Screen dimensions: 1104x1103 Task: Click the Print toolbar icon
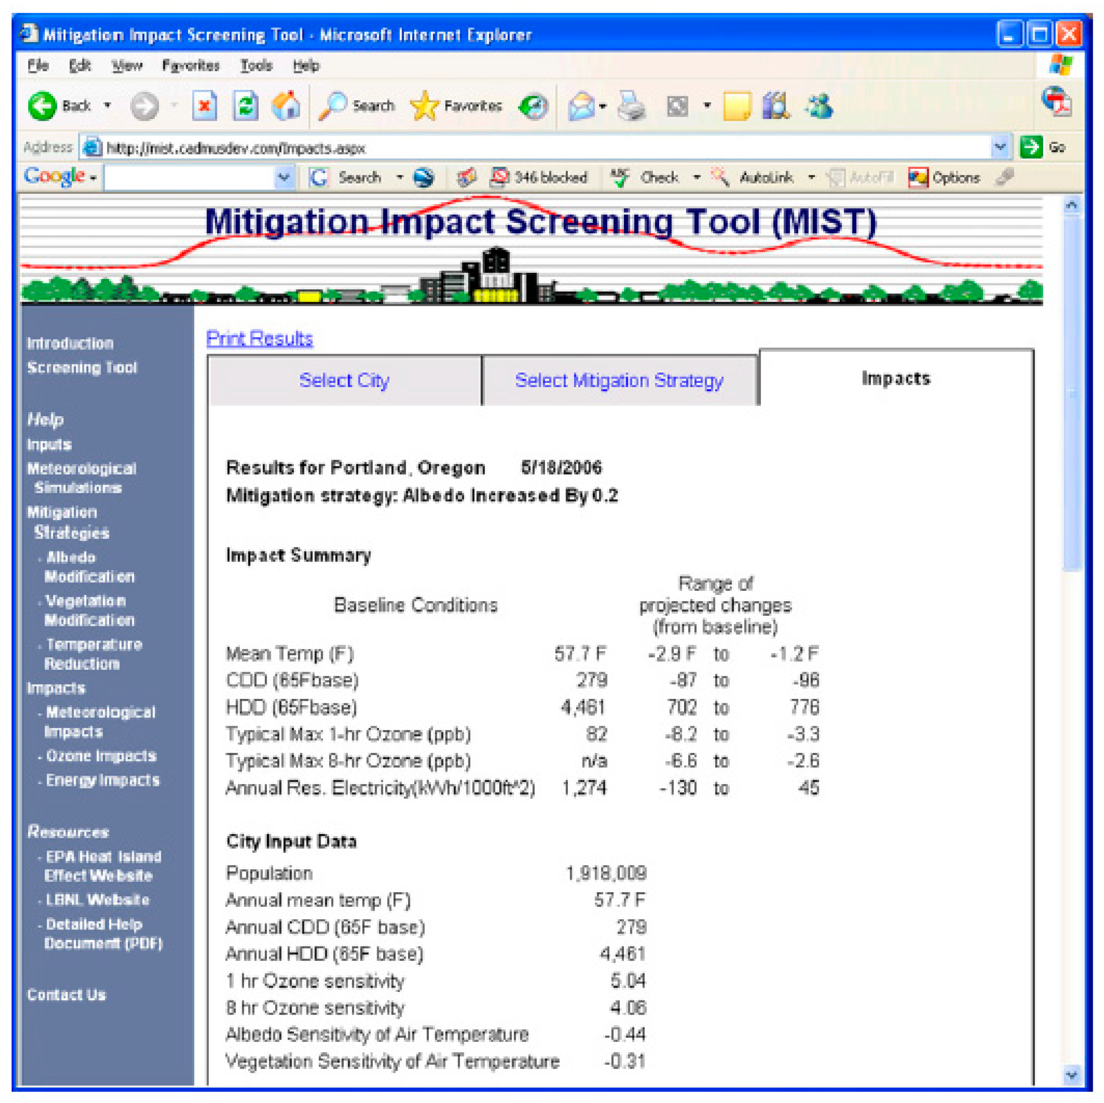point(631,106)
